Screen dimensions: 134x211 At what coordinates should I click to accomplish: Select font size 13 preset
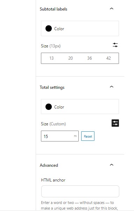tap(51, 58)
